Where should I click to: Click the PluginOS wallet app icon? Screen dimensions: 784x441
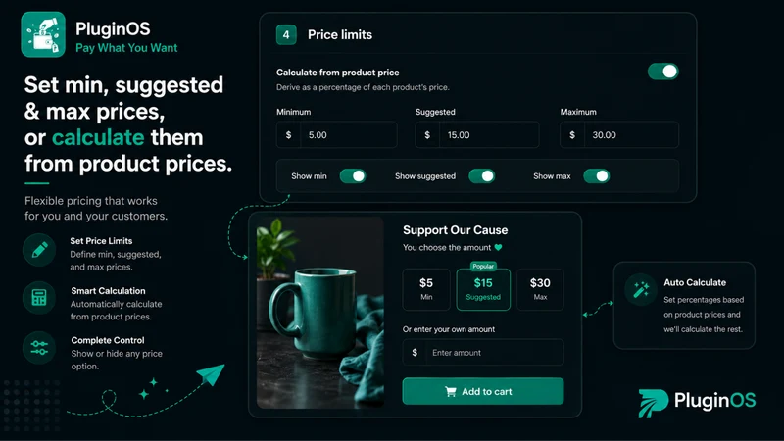tap(43, 34)
